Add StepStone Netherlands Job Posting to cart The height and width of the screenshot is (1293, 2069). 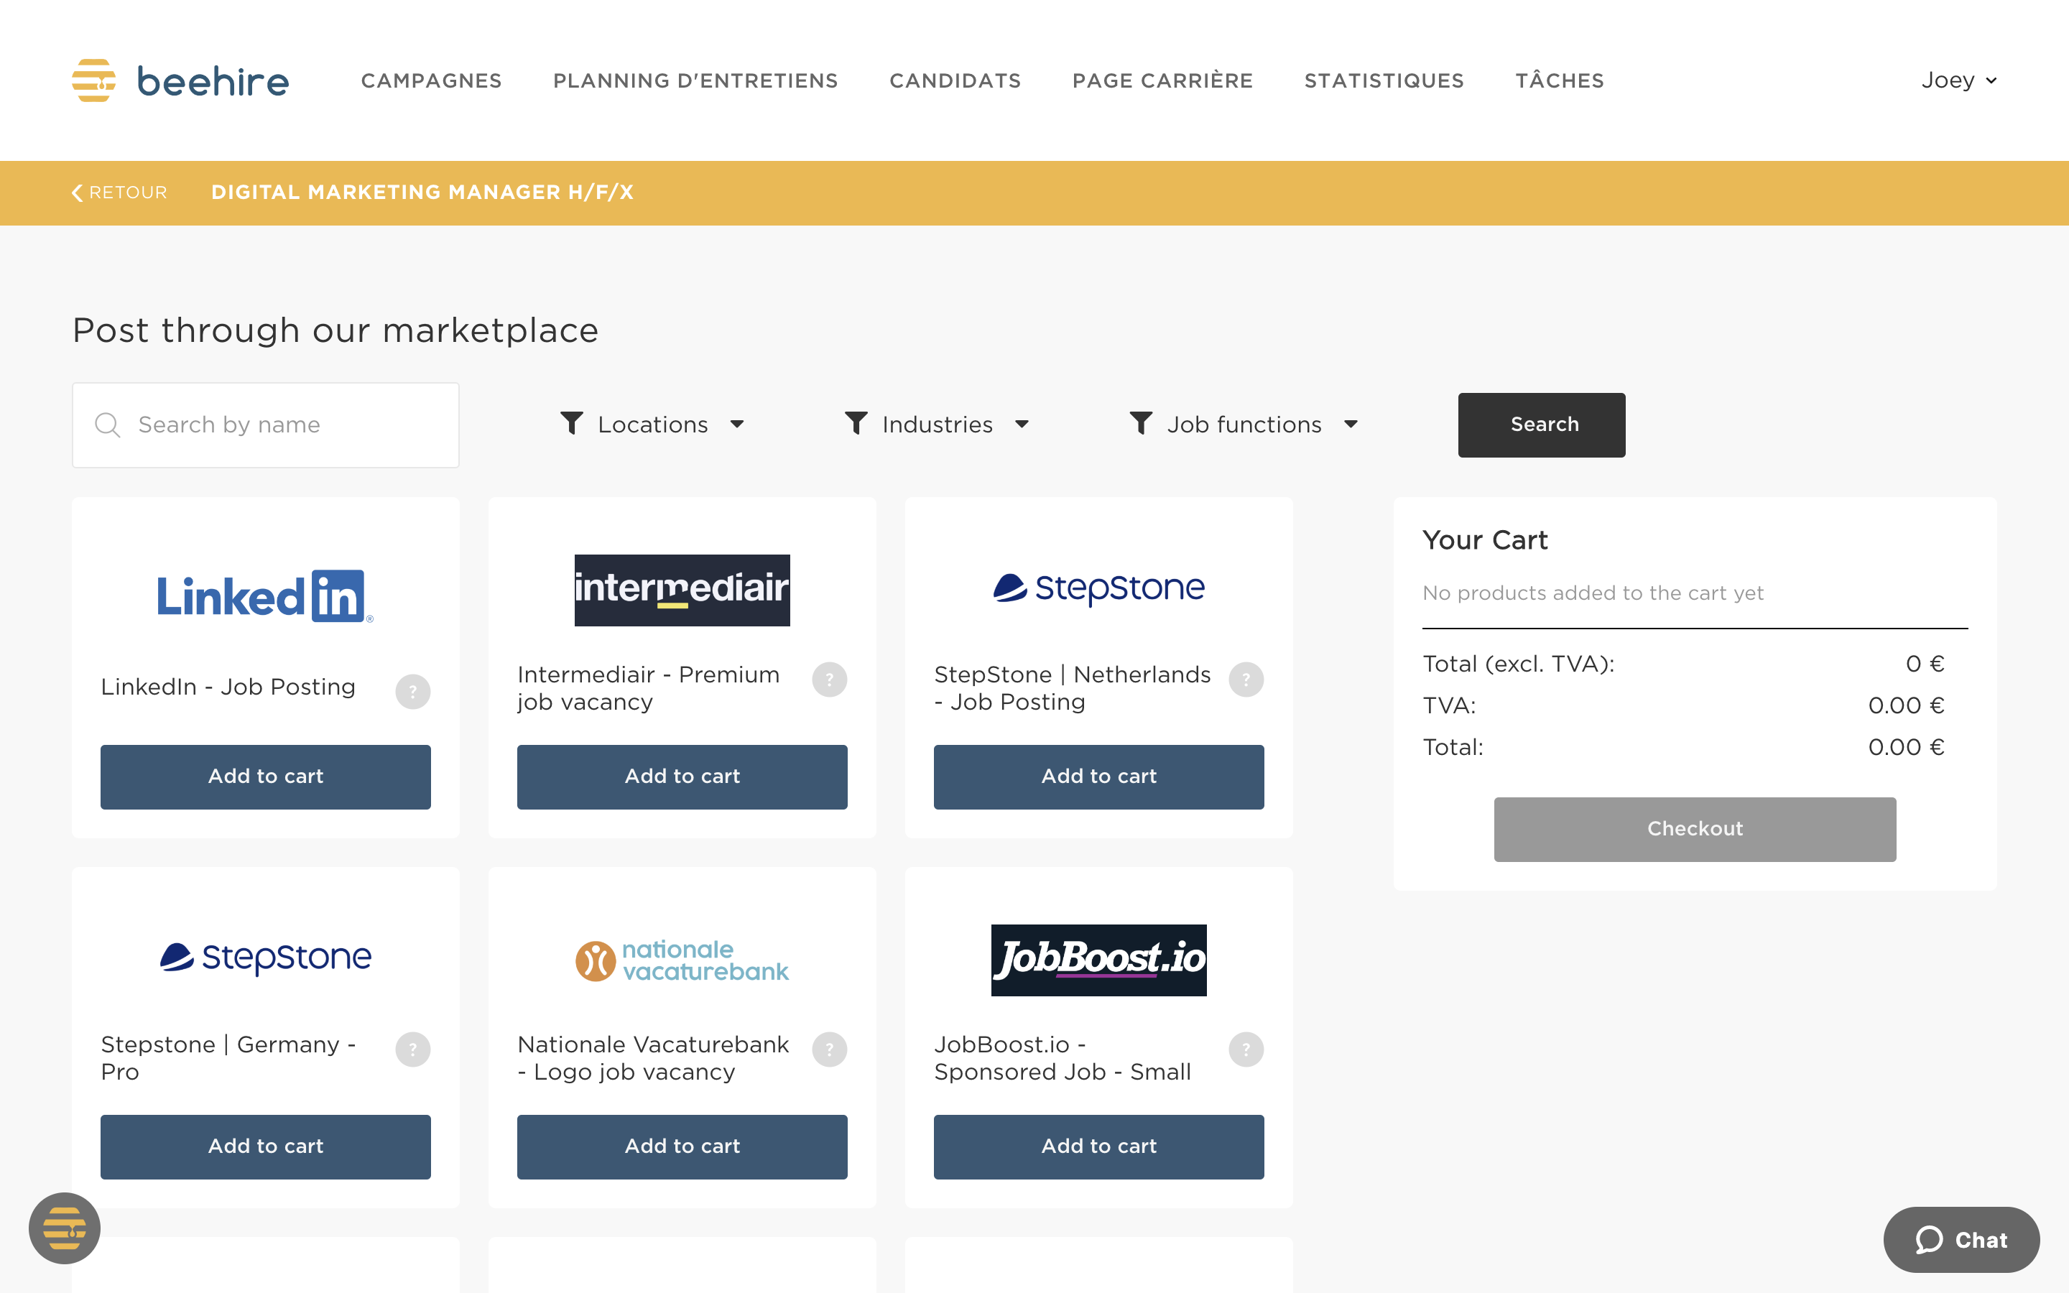(1098, 777)
